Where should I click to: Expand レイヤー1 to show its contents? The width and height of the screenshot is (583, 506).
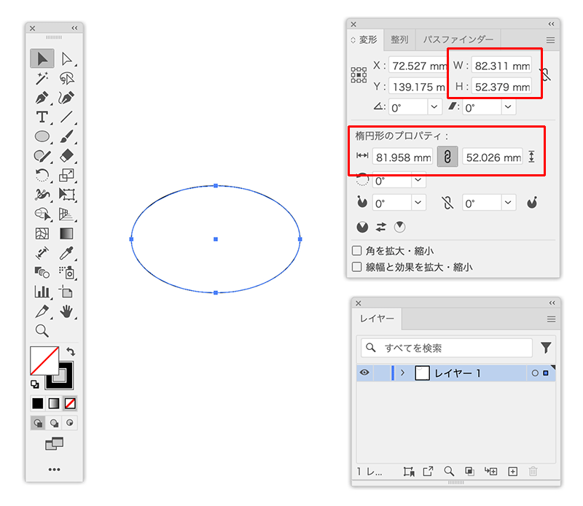point(402,373)
